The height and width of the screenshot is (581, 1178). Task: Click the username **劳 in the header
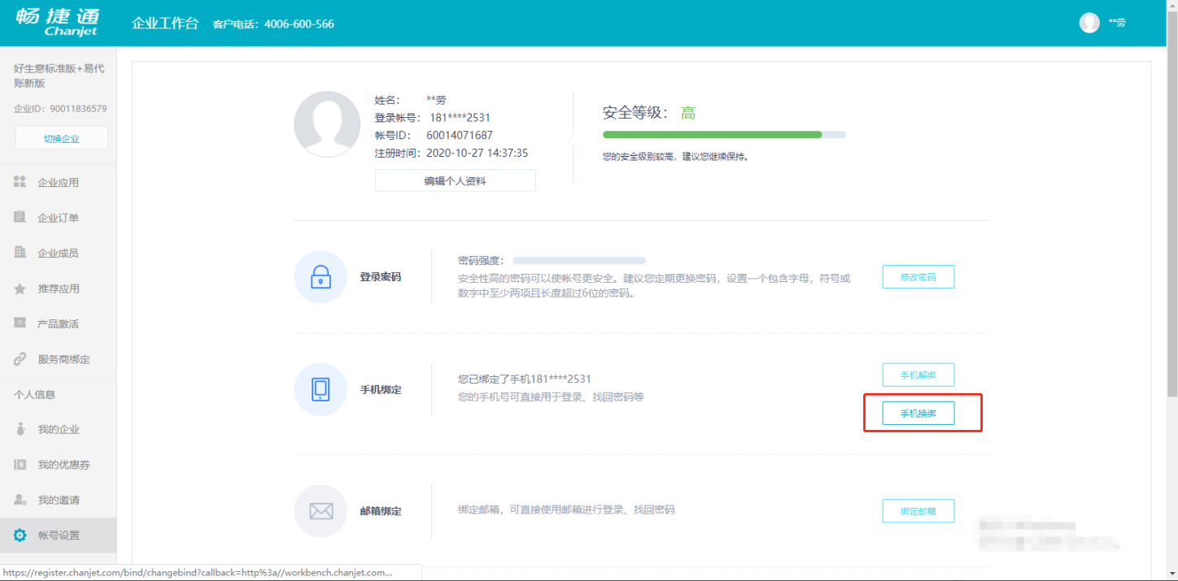click(1117, 23)
